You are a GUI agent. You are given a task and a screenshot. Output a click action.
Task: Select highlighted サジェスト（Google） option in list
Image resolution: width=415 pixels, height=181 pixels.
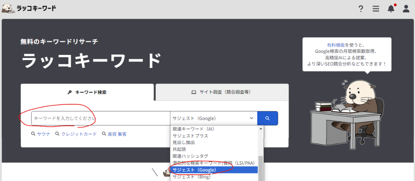coord(214,170)
